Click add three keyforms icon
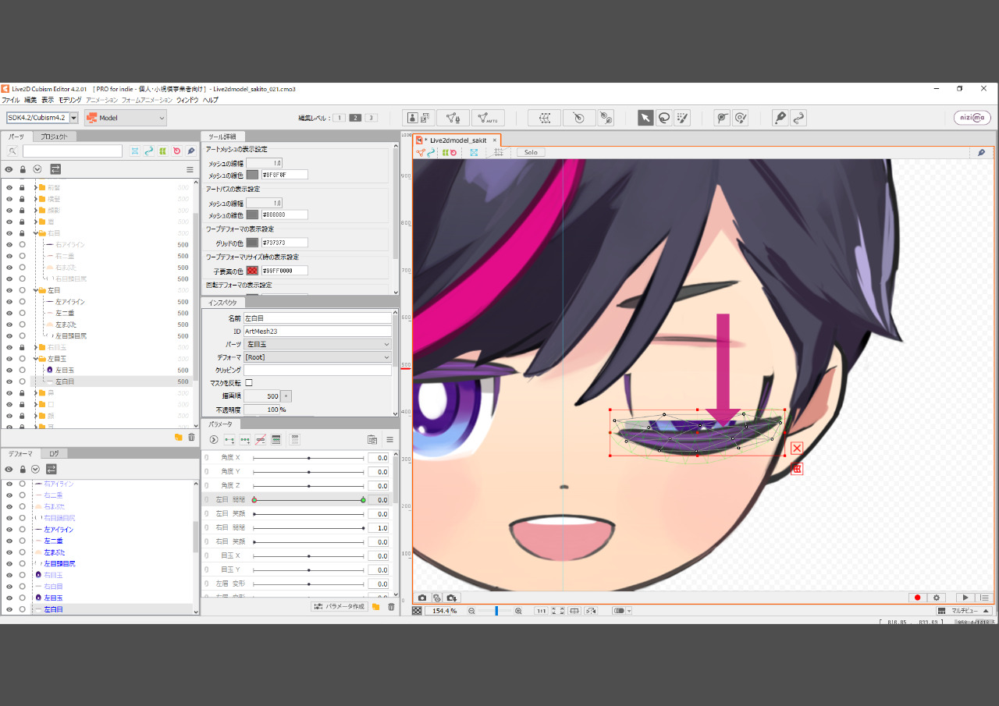This screenshot has height=706, width=999. 245,440
